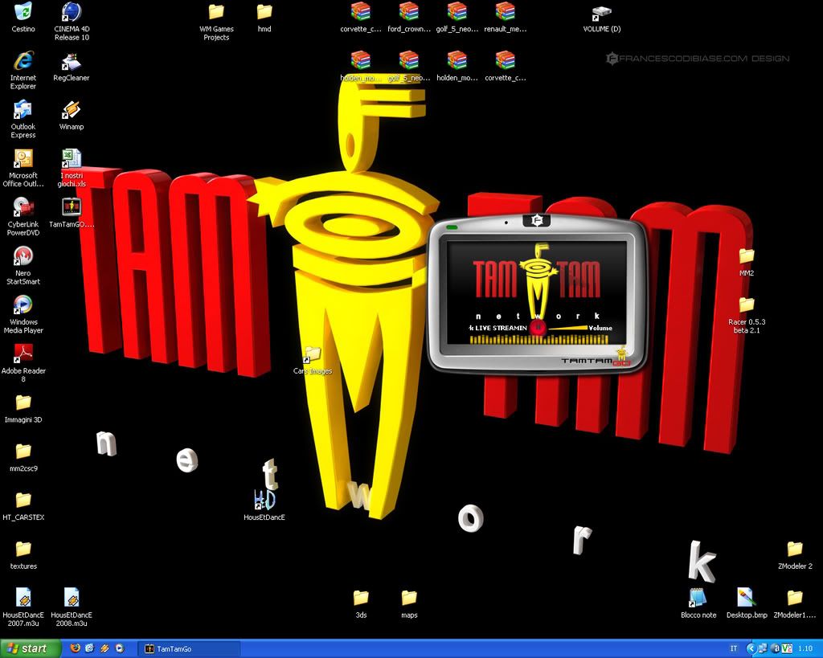This screenshot has width=823, height=658.
Task: Open the IT language bar selector
Action: (734, 648)
